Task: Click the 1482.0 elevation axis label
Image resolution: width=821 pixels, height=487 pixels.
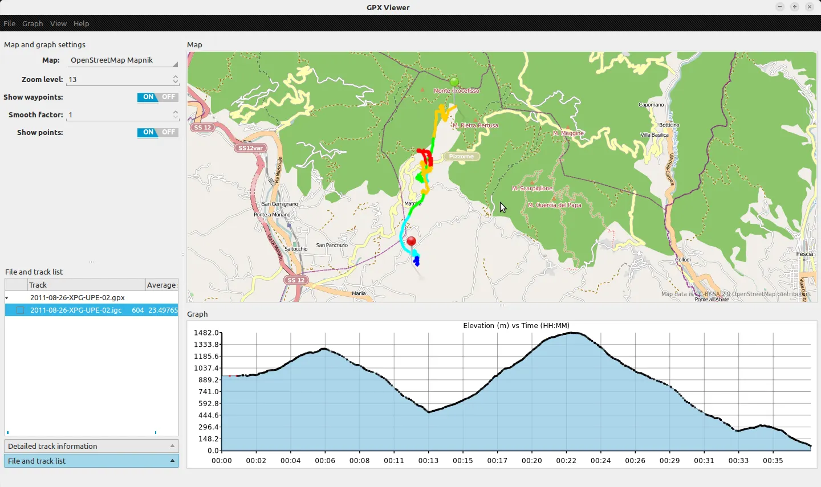Action: (x=206, y=333)
